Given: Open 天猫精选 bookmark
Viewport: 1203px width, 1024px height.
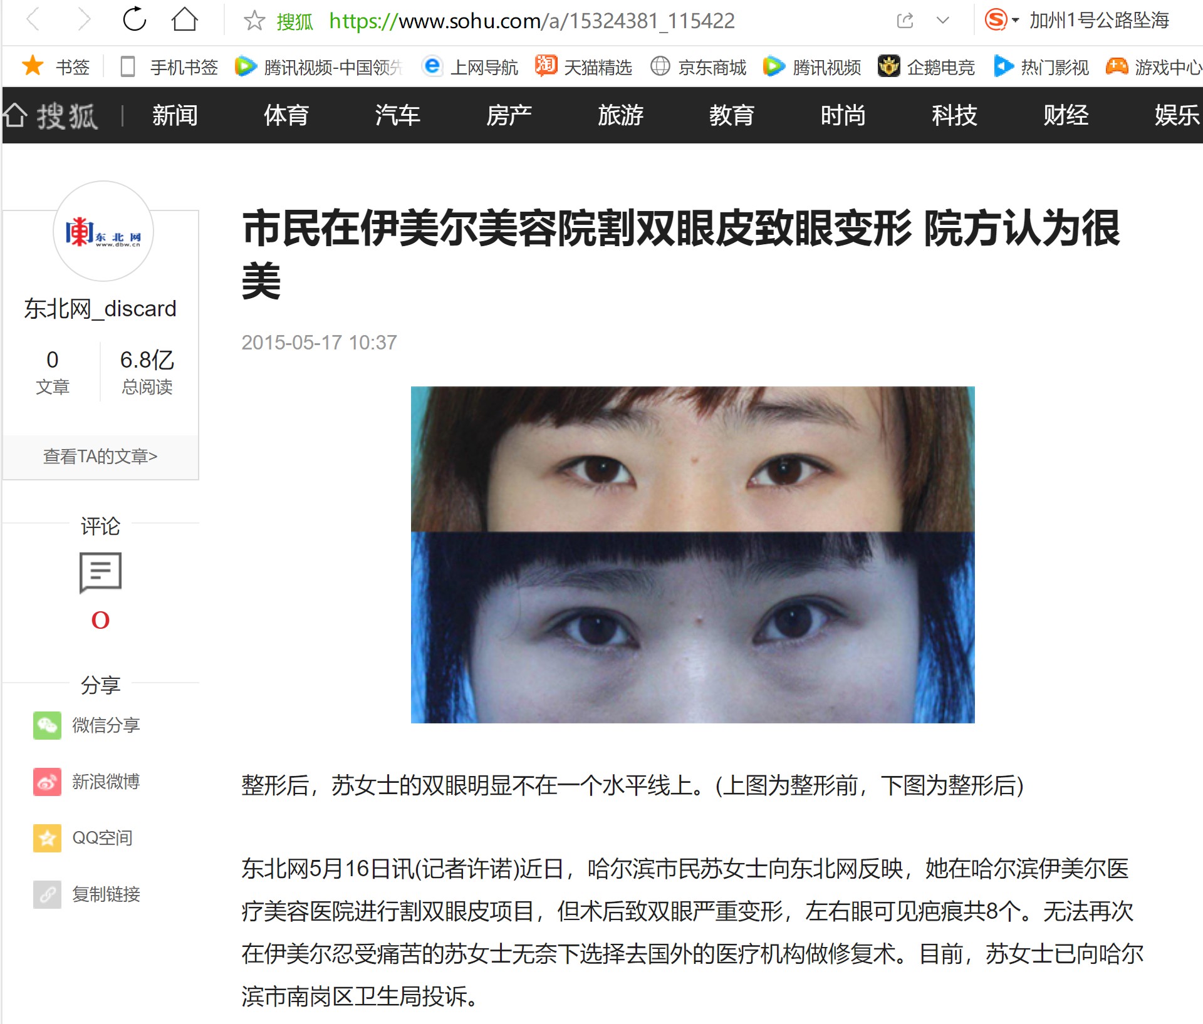Looking at the screenshot, I should [x=584, y=66].
